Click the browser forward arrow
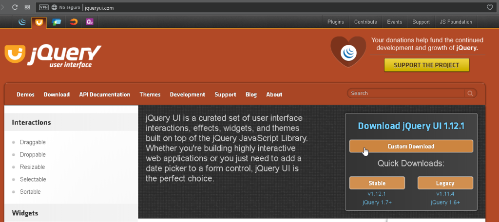This screenshot has width=499, height=222. pyautogui.click(x=2, y=7)
